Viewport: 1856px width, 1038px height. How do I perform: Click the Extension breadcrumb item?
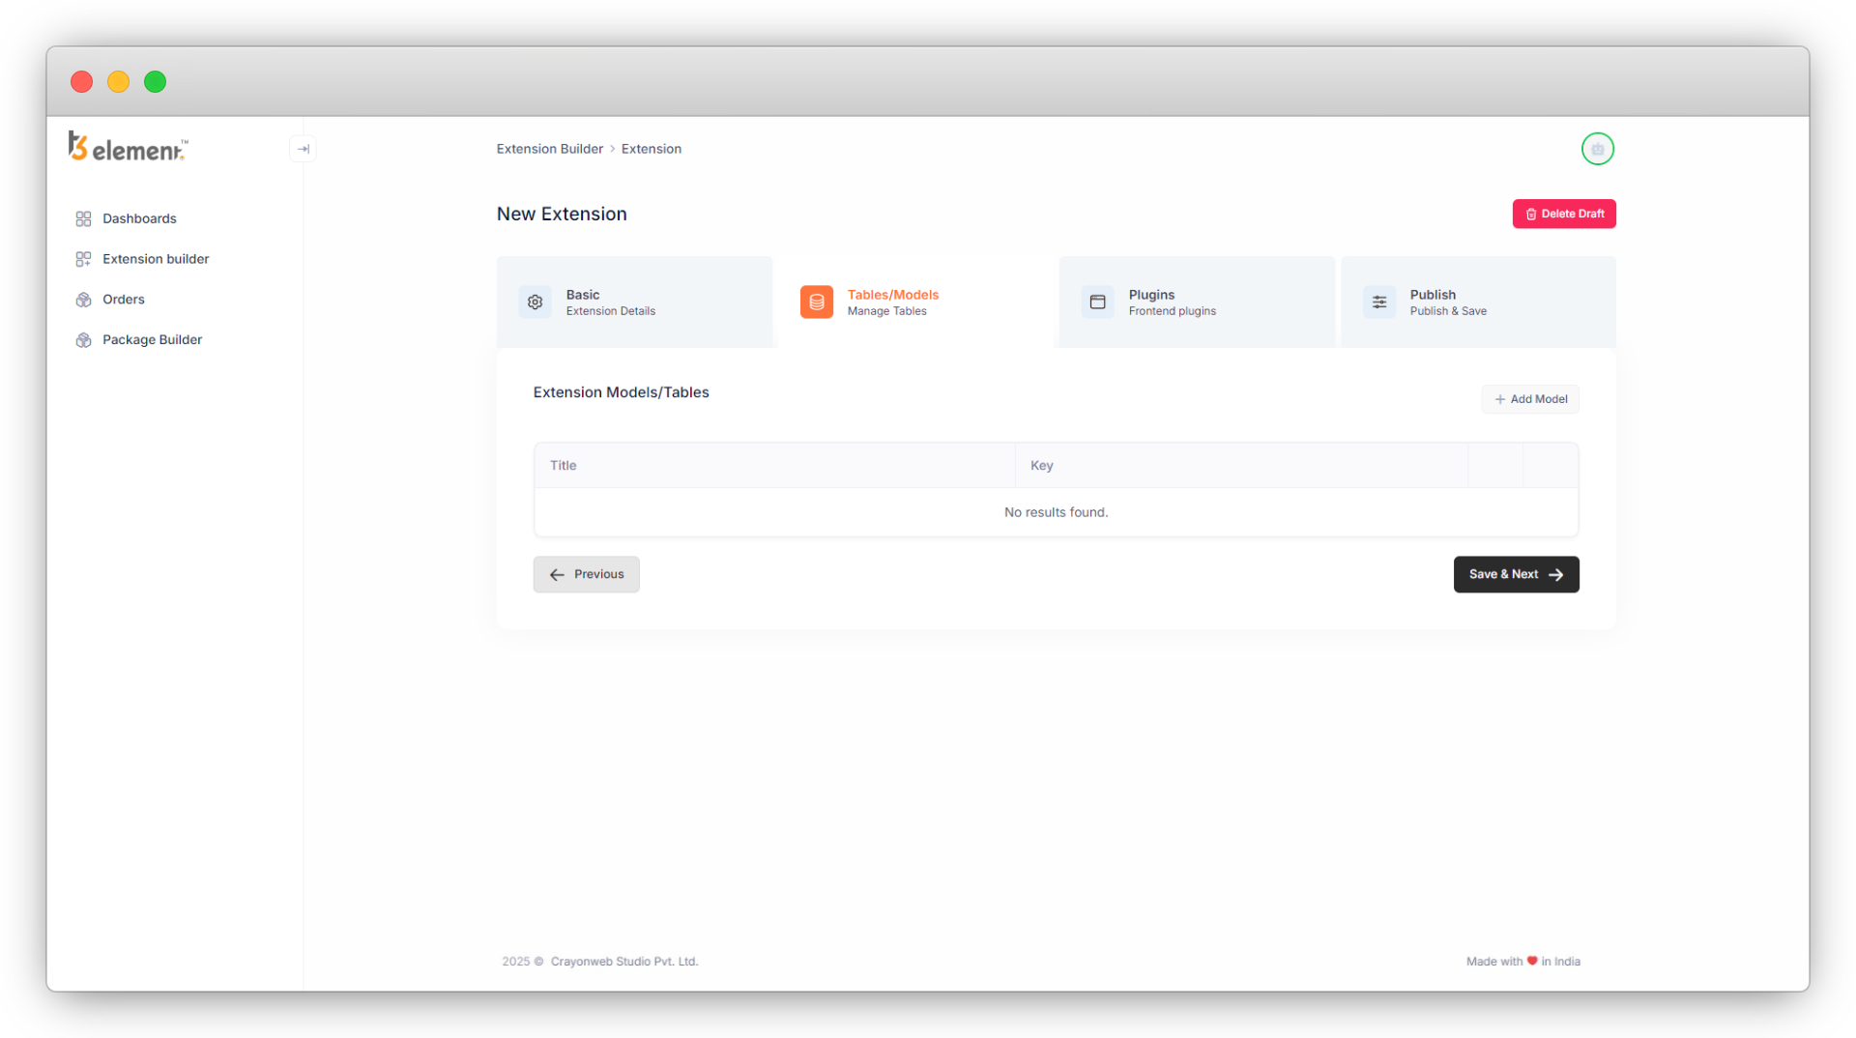(651, 149)
